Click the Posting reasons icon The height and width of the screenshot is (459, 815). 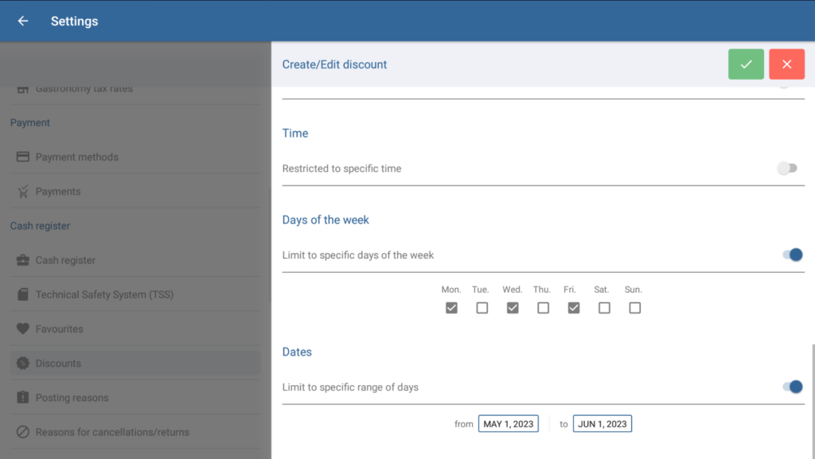click(x=23, y=398)
